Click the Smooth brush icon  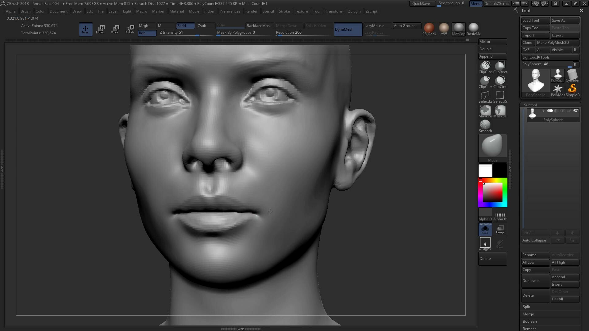tap(485, 124)
